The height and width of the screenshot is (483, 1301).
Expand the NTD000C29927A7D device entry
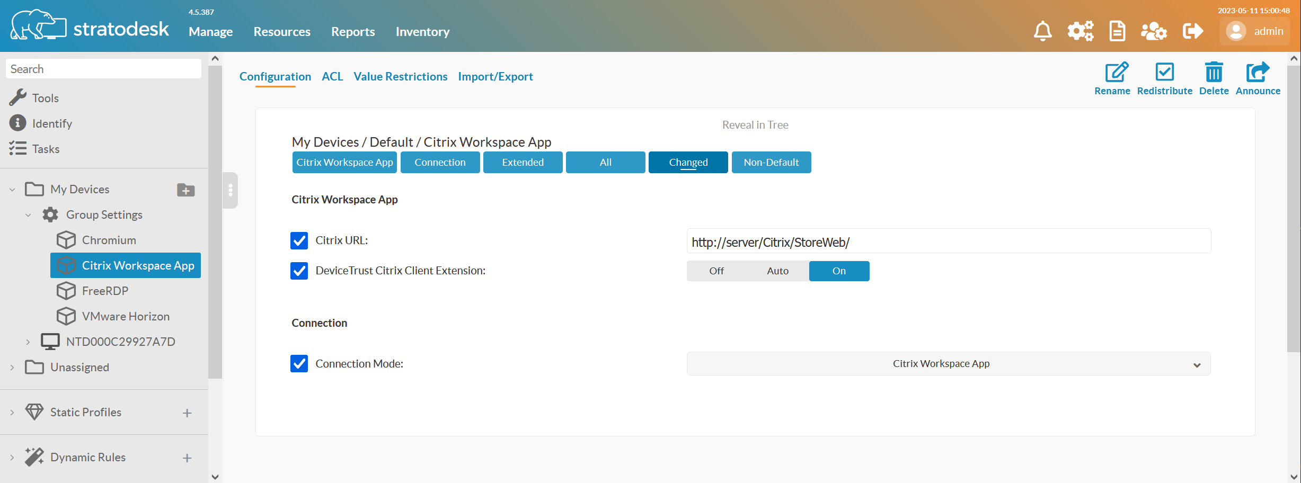(28, 342)
